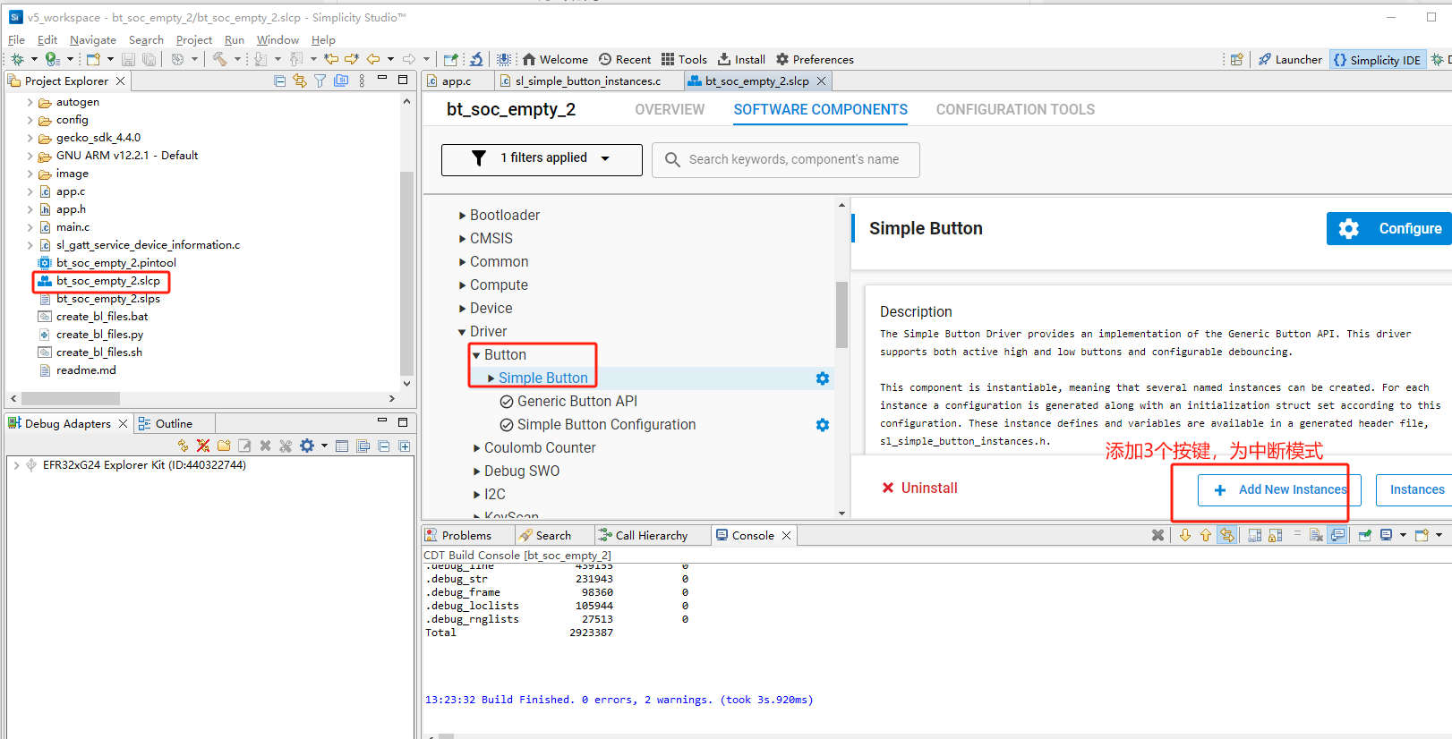Open the Navigate menu
The image size is (1452, 739).
click(x=93, y=39)
